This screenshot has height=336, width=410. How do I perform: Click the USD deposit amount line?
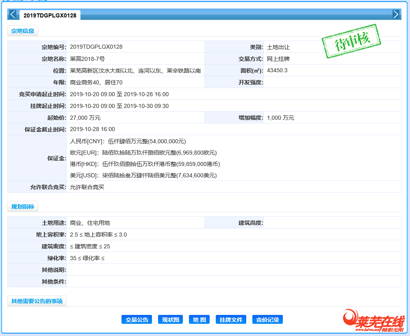[x=143, y=175]
